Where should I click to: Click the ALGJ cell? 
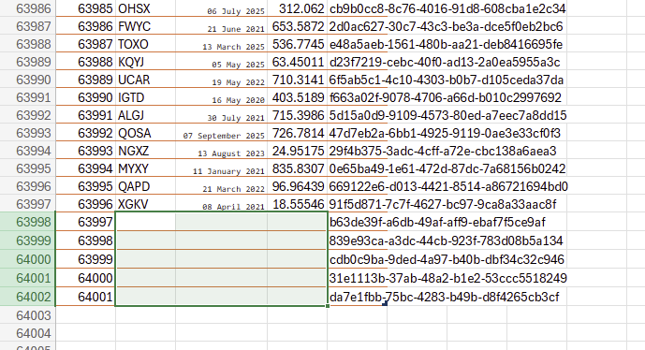coord(146,115)
